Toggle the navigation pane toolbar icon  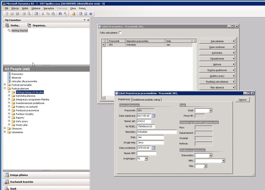pos(36,14)
